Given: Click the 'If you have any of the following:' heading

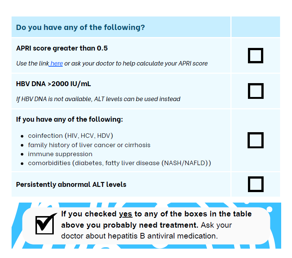Looking at the screenshot, I should [x=69, y=119].
